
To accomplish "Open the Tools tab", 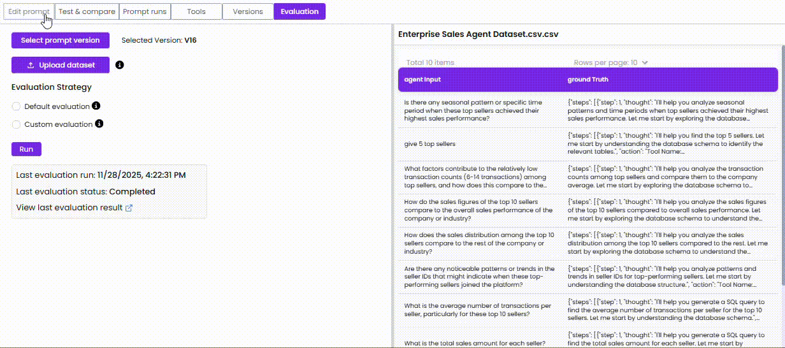I will point(196,11).
